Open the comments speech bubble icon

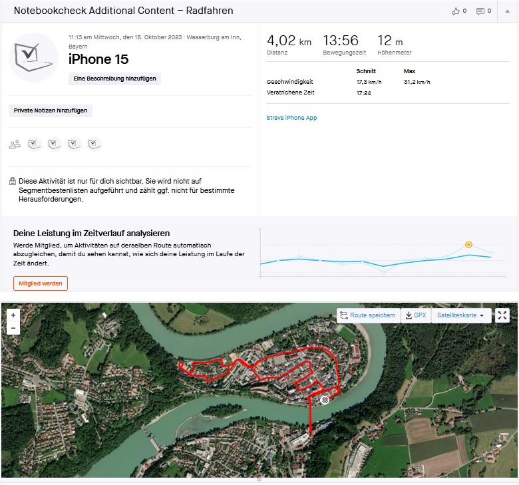pos(480,11)
